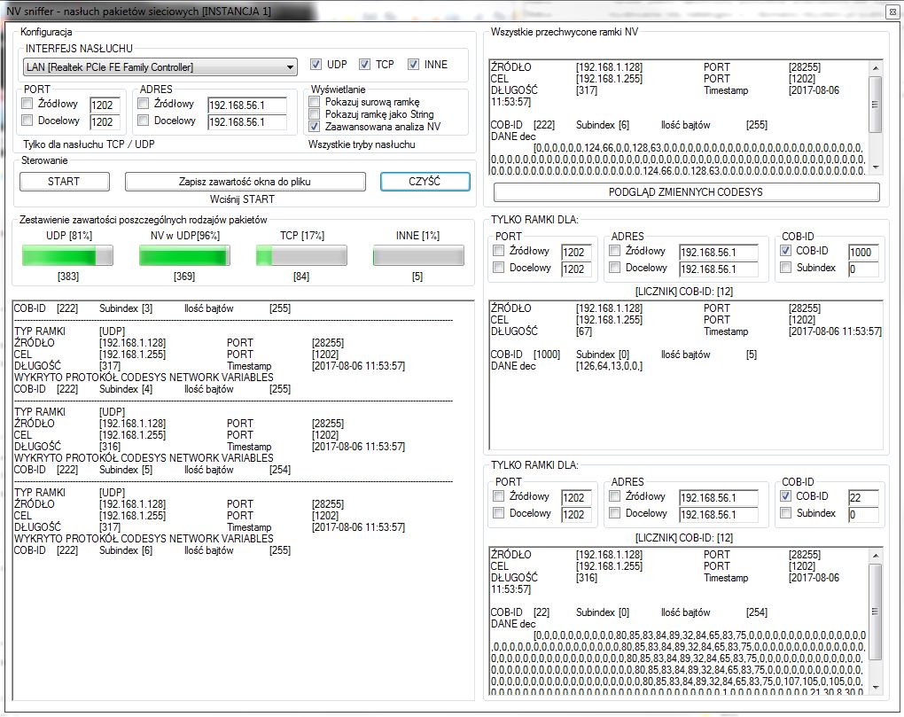Toggle 'Zaawansowana analiza NV' checkbox

[x=315, y=127]
